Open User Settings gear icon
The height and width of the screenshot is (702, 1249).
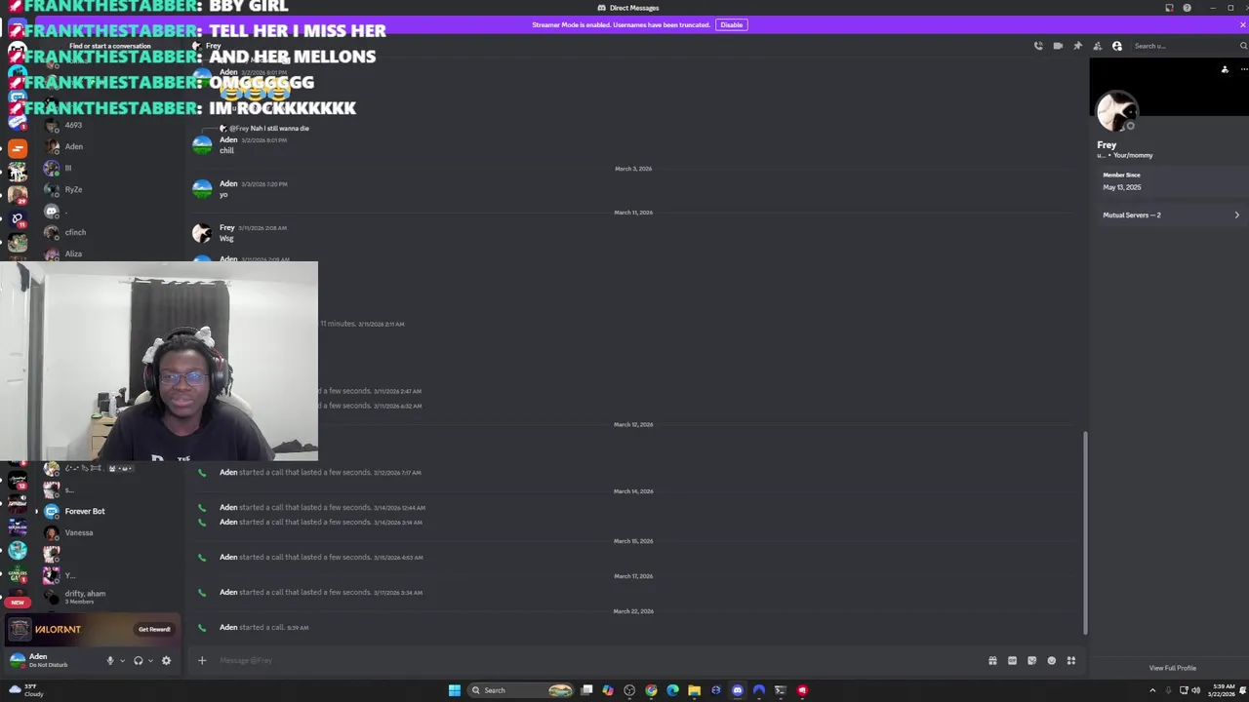(x=166, y=660)
